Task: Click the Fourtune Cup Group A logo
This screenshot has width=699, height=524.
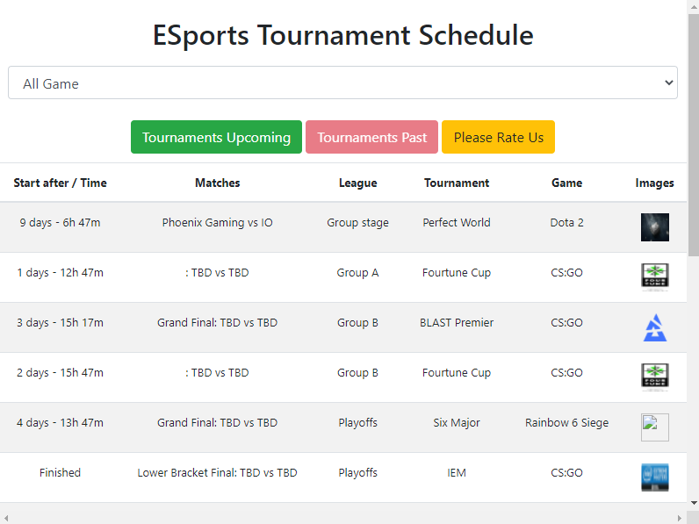Action: [654, 276]
